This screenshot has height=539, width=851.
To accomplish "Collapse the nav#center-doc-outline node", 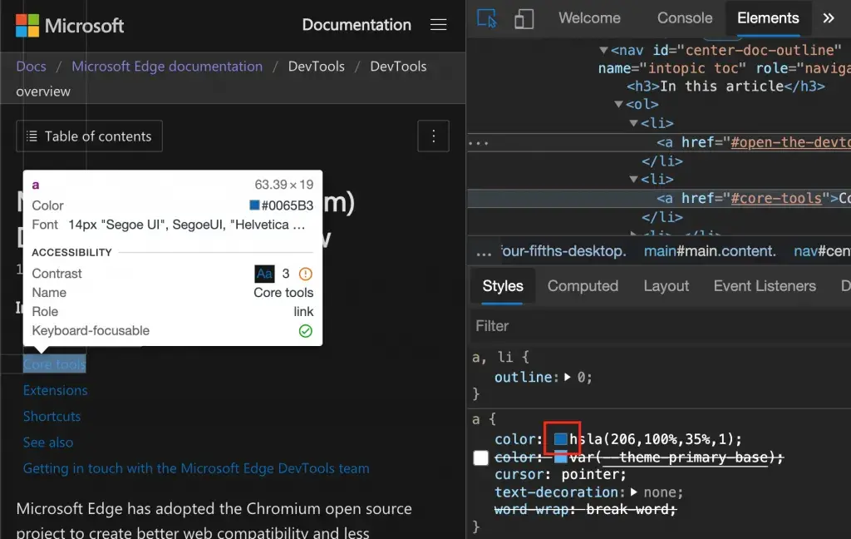I will point(603,50).
